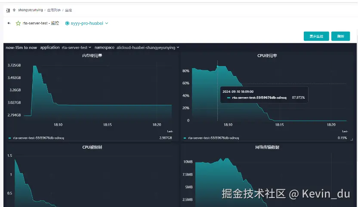Click the home icon in breadcrumb
Image resolution: width=358 pixels, height=207 pixels.
click(14, 10)
